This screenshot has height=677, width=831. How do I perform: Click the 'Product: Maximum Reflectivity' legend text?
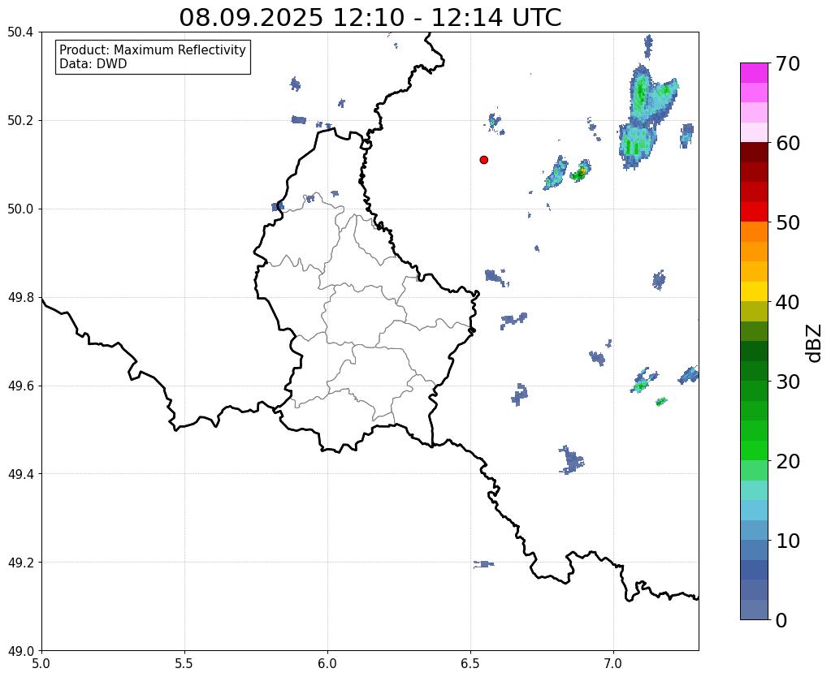(153, 50)
